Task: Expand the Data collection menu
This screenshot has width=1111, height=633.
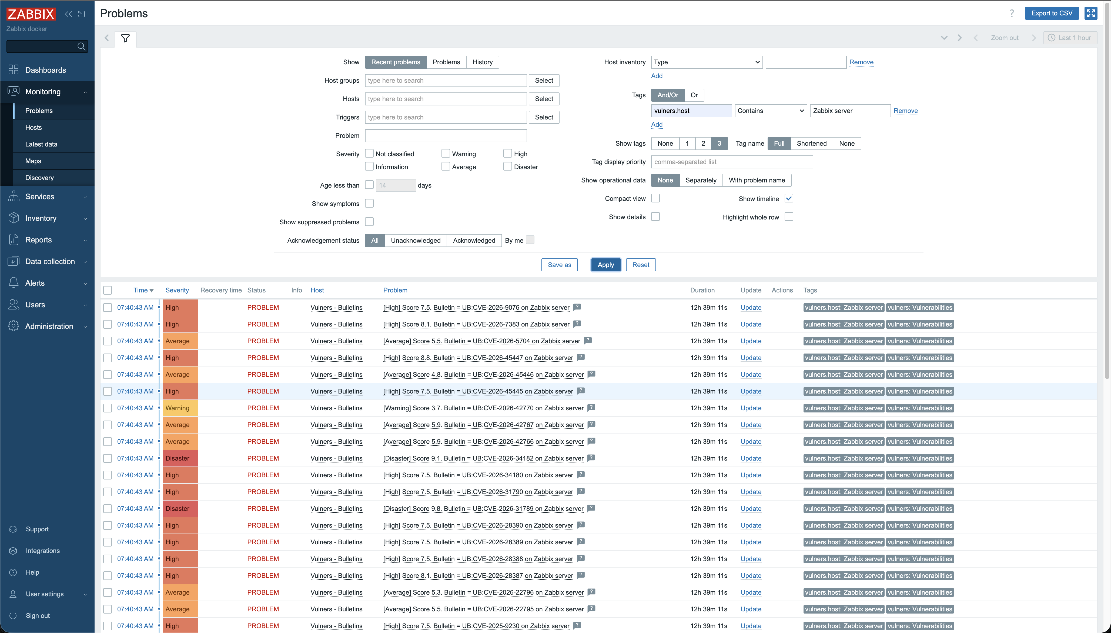Action: click(x=85, y=262)
